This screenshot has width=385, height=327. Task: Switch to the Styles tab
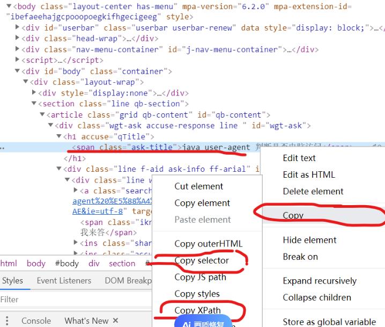[x=12, y=280]
